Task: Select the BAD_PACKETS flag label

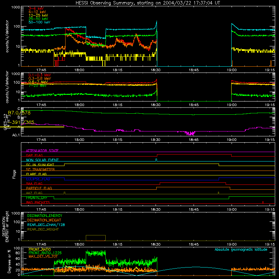Action: 38,202
